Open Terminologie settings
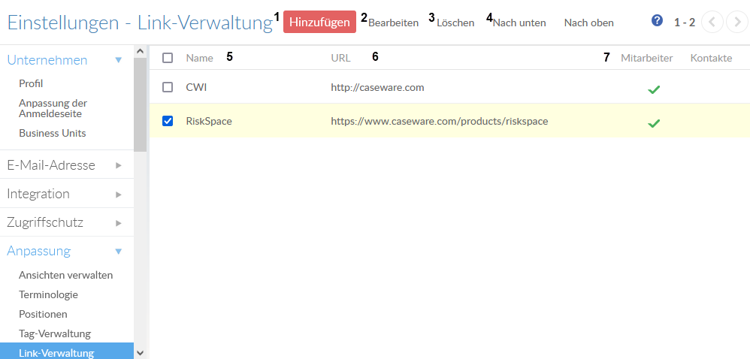The width and height of the screenshot is (750, 359). (48, 294)
